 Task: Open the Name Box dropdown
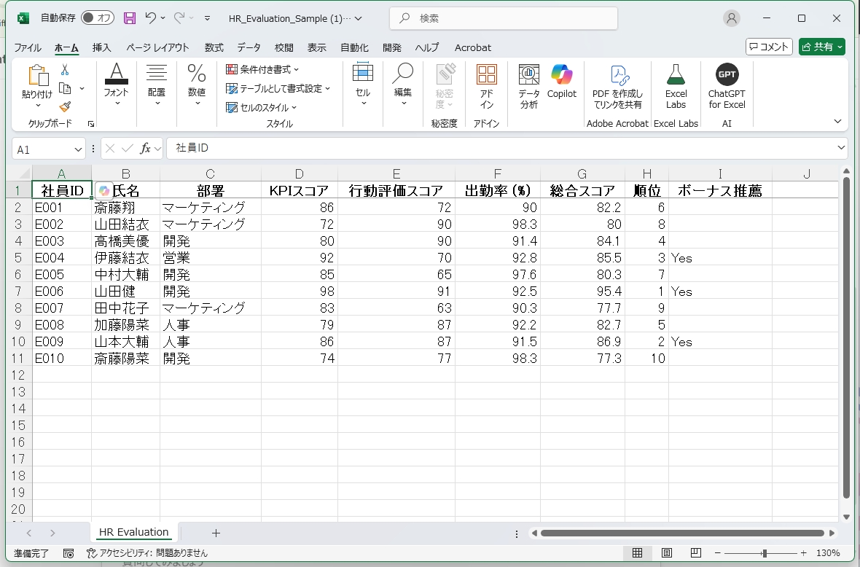79,148
